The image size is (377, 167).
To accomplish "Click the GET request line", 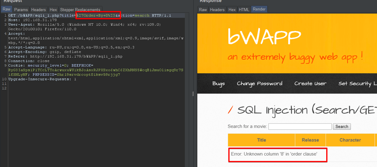I will (x=90, y=15).
